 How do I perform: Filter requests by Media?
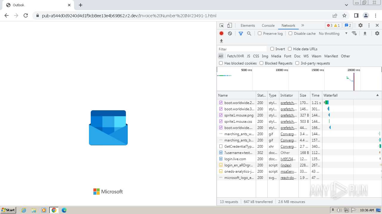(276, 56)
